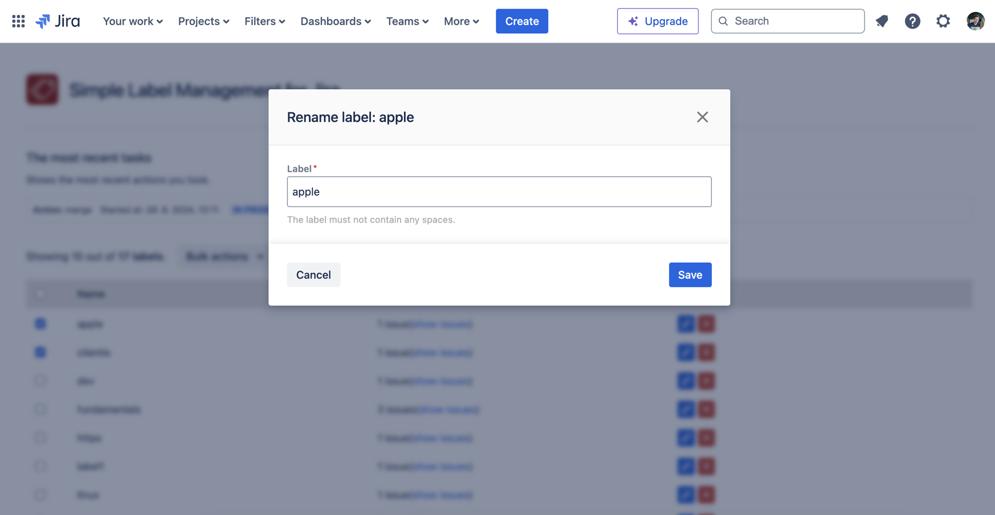Open the help question mark icon
This screenshot has width=995, height=515.
tap(912, 21)
